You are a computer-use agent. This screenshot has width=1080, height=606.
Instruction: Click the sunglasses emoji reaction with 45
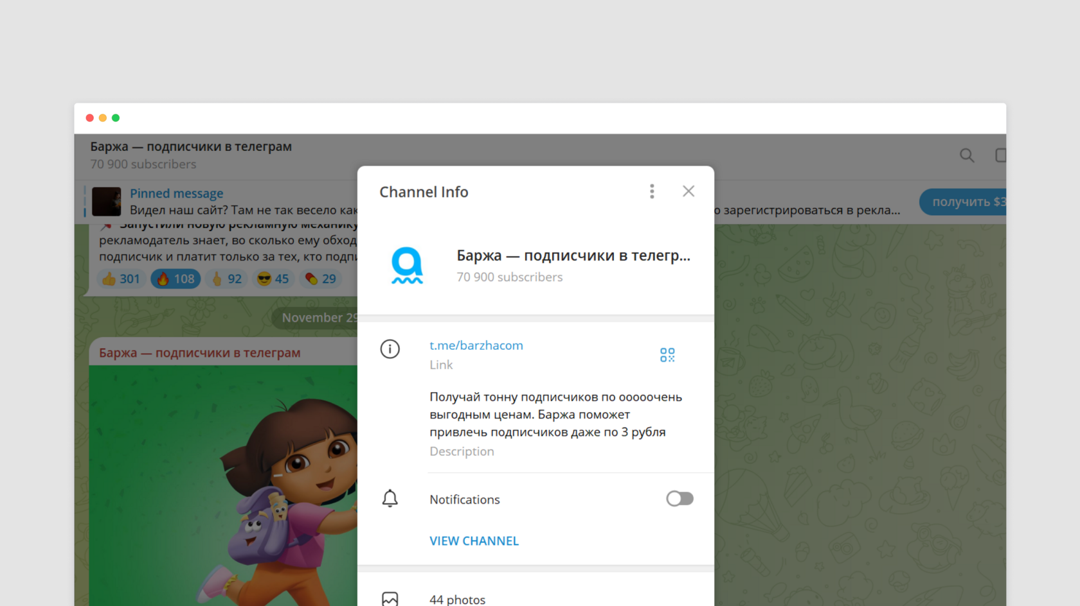point(273,279)
